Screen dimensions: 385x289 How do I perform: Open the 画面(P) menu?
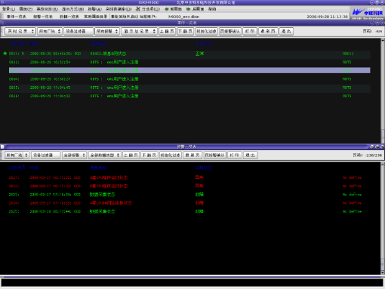[26, 9]
